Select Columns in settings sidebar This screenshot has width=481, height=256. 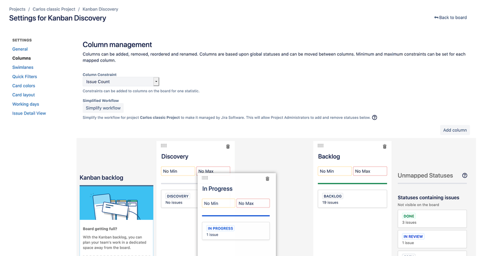pyautogui.click(x=22, y=58)
